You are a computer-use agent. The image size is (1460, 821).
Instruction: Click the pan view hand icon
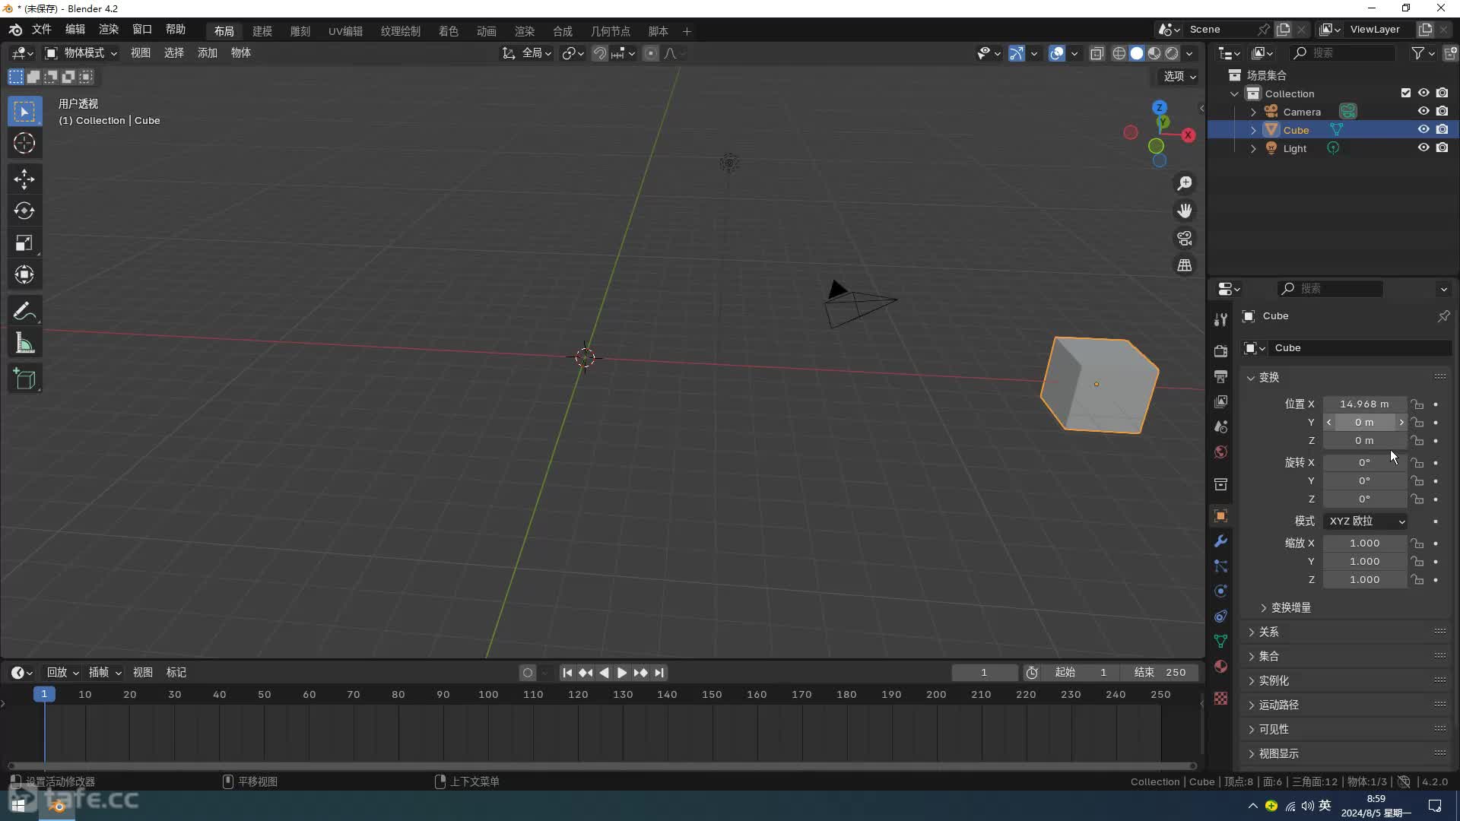coord(1185,211)
